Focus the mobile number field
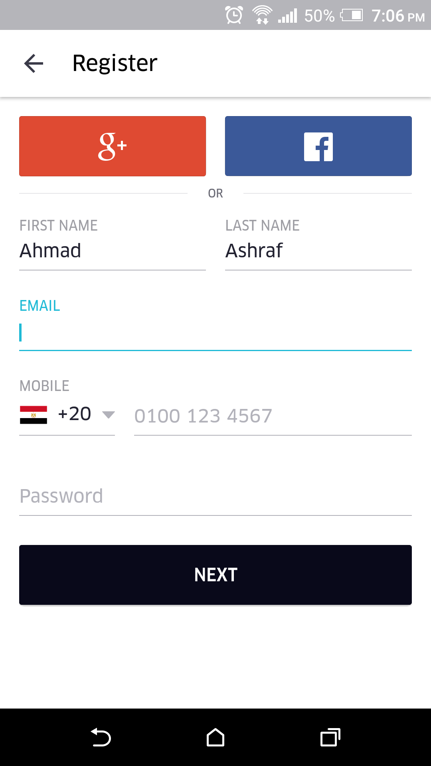Image resolution: width=431 pixels, height=766 pixels. pyautogui.click(x=273, y=416)
